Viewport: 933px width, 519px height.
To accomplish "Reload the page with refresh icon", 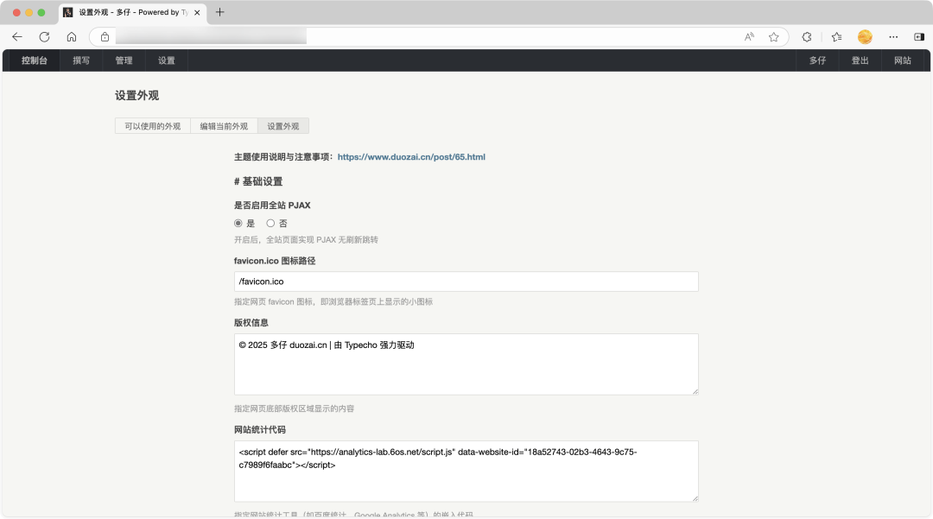I will [x=44, y=37].
